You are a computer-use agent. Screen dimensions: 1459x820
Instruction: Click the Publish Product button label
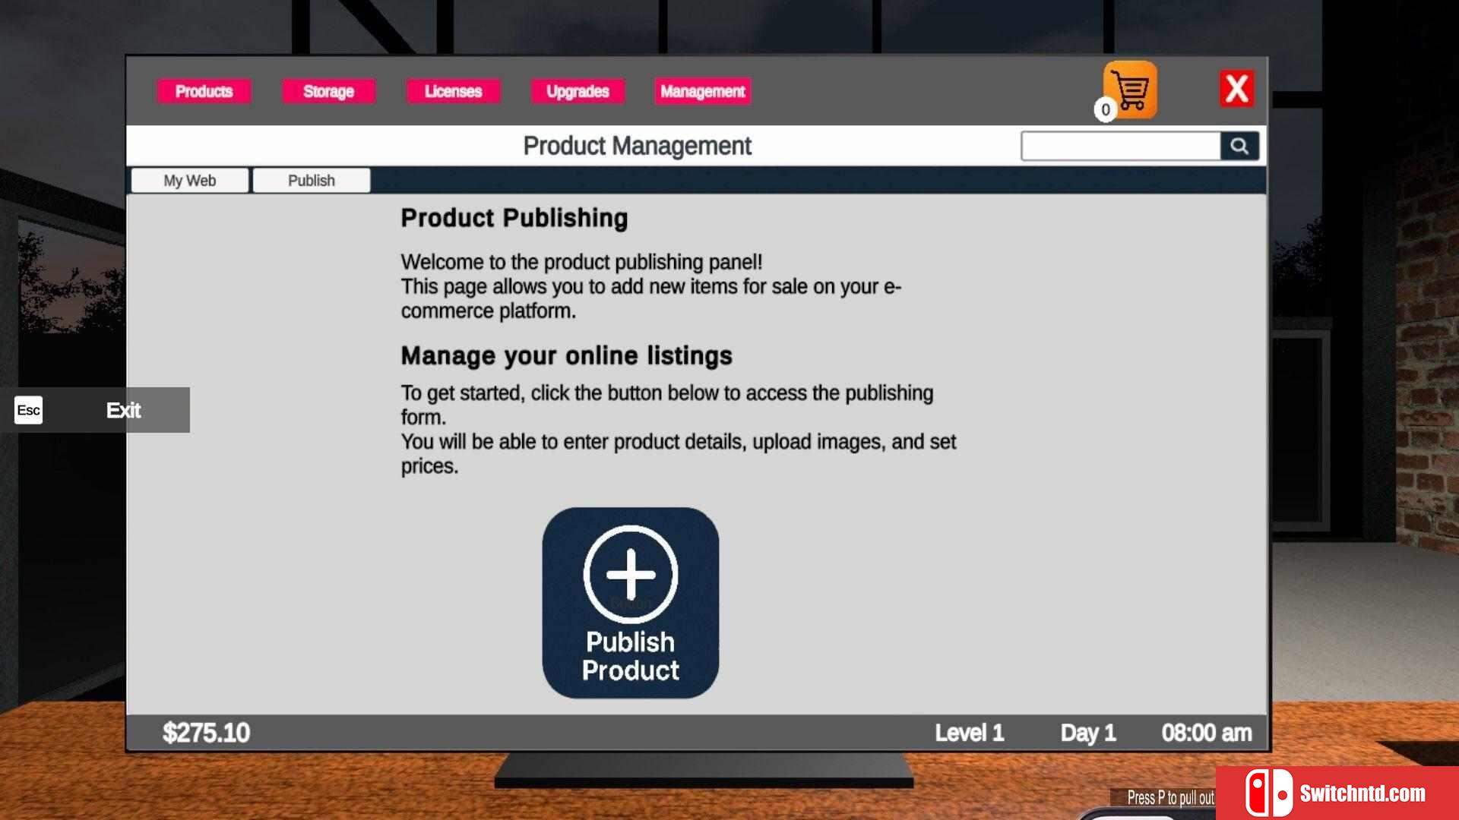630,657
